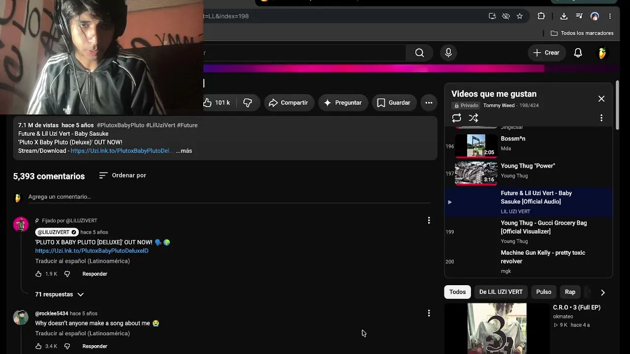Select the Todos filter chip
The width and height of the screenshot is (630, 354).
(x=457, y=292)
